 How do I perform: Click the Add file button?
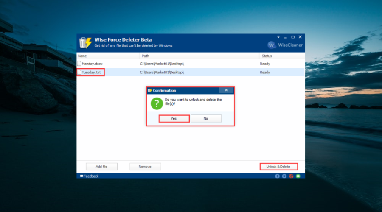pyautogui.click(x=101, y=167)
